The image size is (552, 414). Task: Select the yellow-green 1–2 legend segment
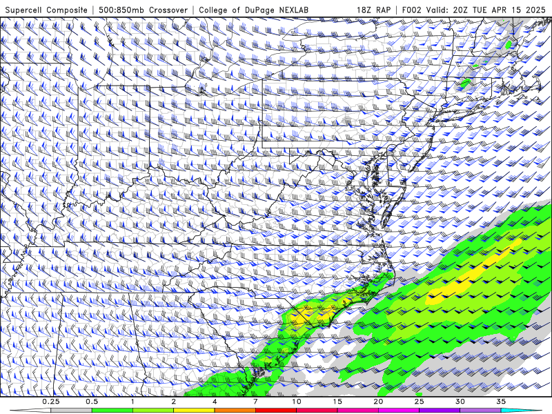pos(153,411)
